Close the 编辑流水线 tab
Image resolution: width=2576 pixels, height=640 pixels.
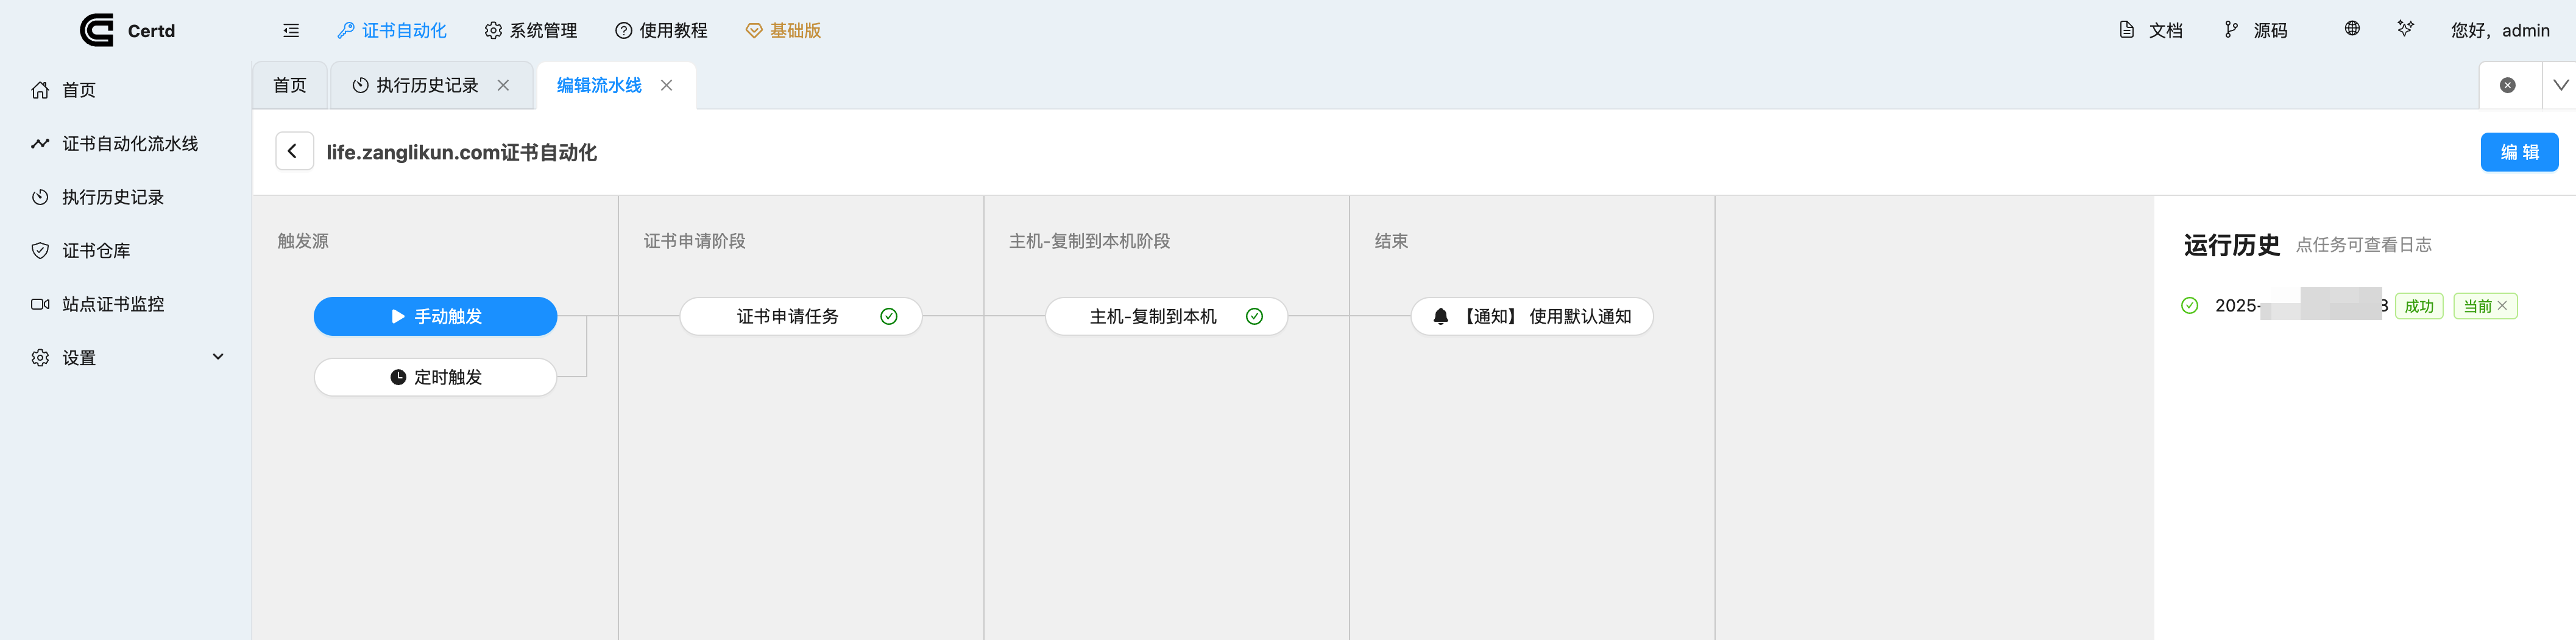(x=666, y=86)
